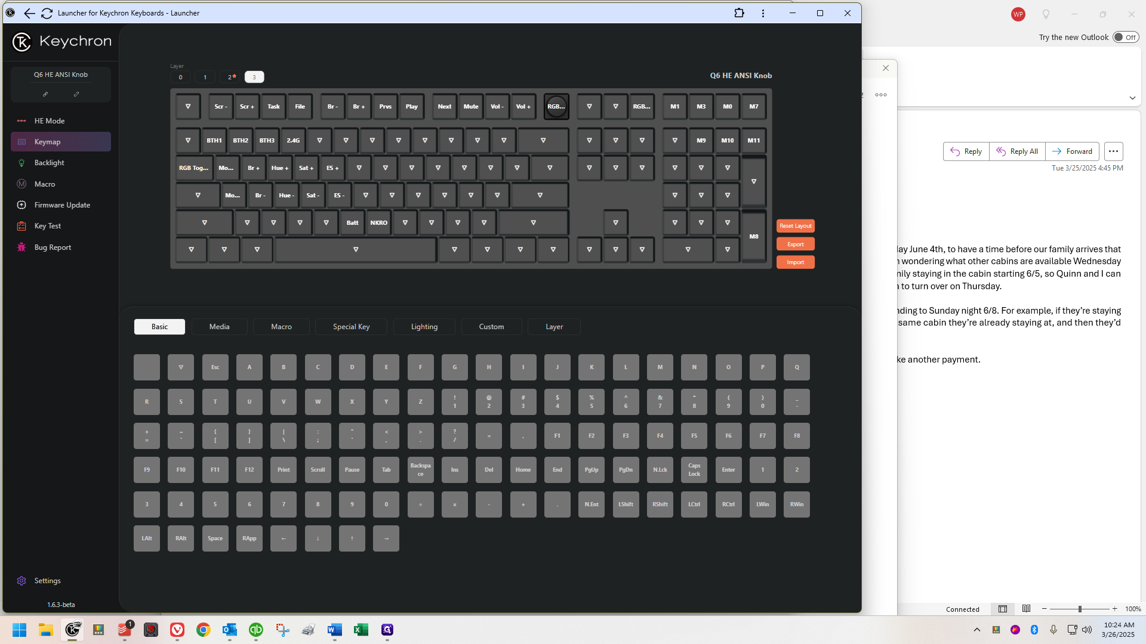
Task: Open the Bug Report section
Action: [x=60, y=247]
